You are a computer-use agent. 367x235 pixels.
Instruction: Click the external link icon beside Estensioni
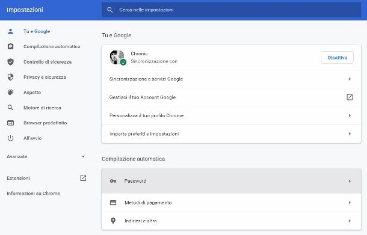pos(83,178)
